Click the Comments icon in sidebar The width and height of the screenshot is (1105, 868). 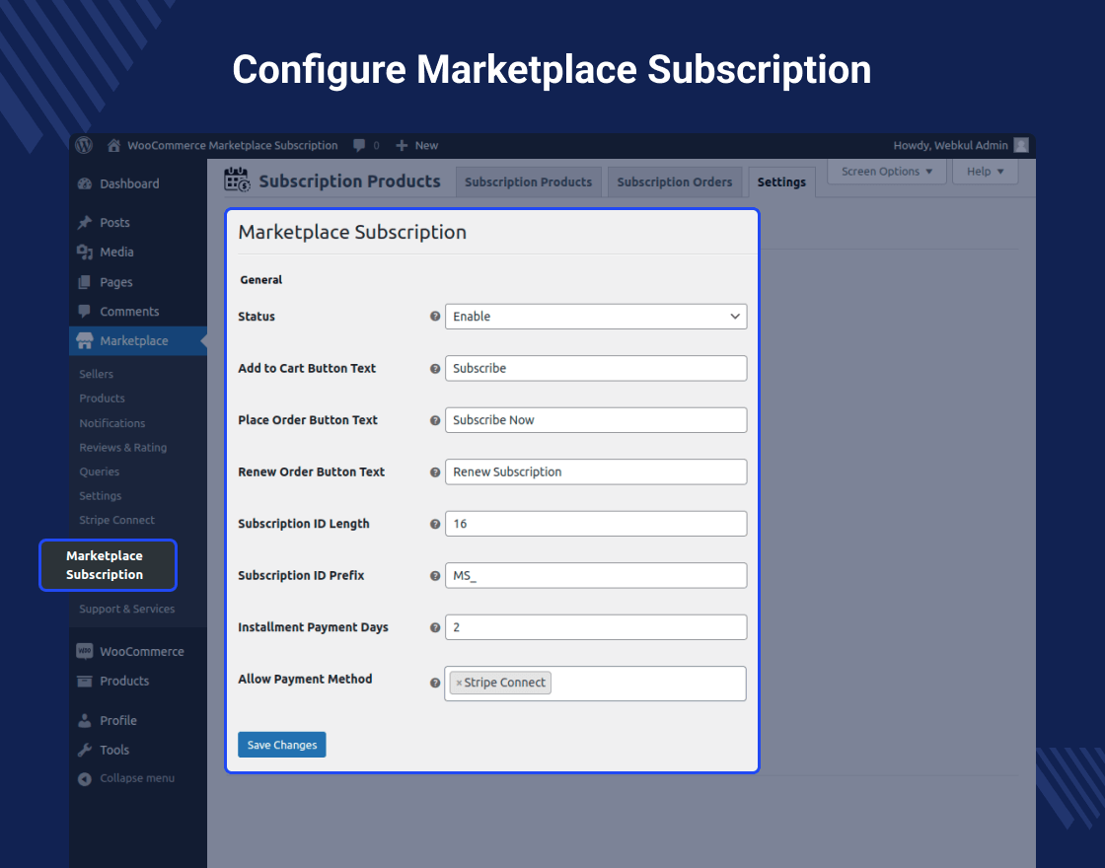coord(85,312)
